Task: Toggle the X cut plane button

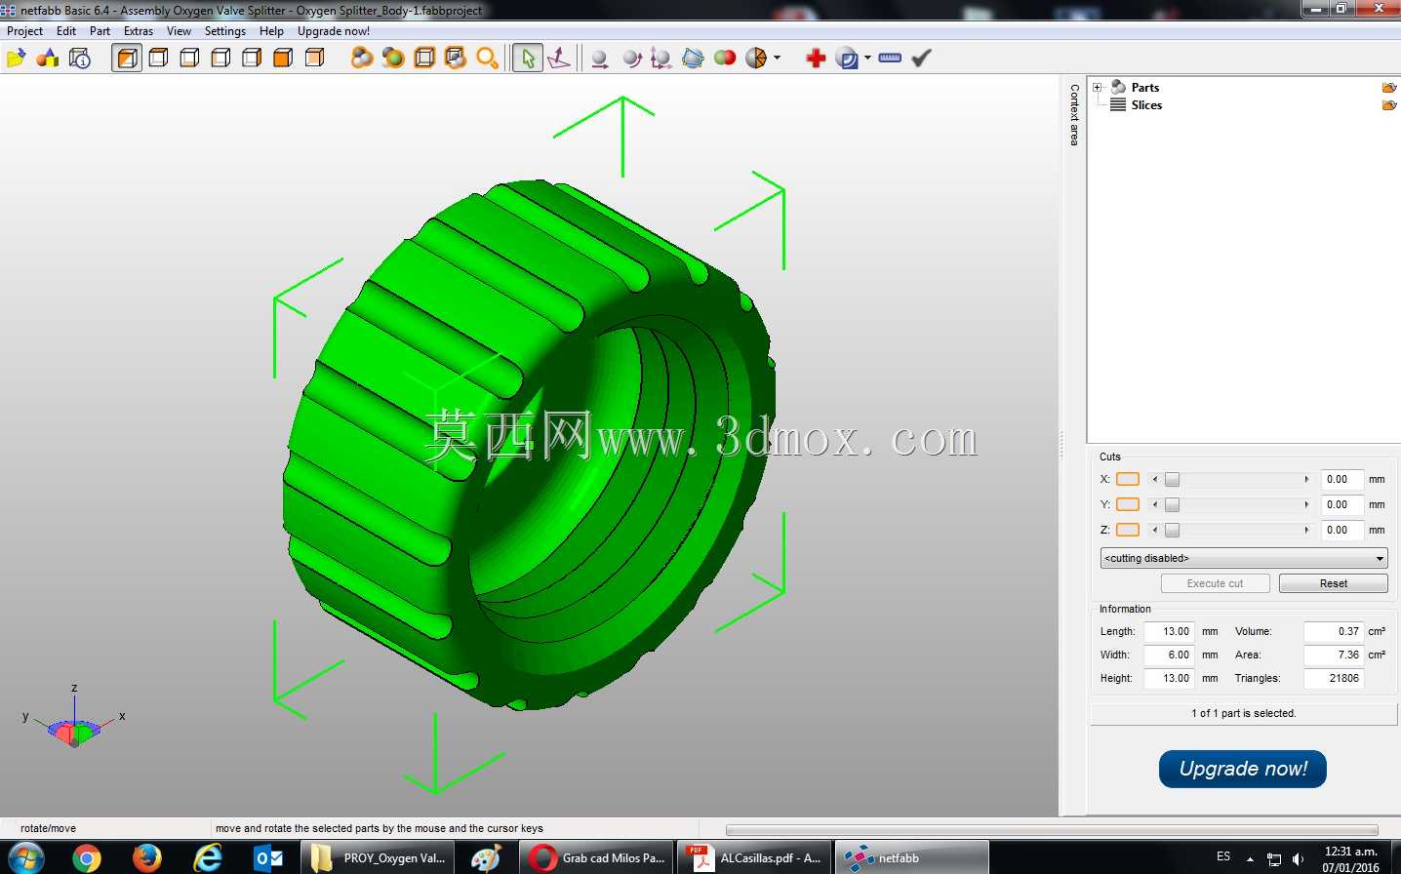Action: [x=1128, y=479]
